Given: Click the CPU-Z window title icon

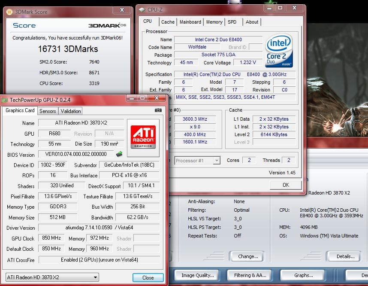Looking at the screenshot, I should (x=142, y=10).
